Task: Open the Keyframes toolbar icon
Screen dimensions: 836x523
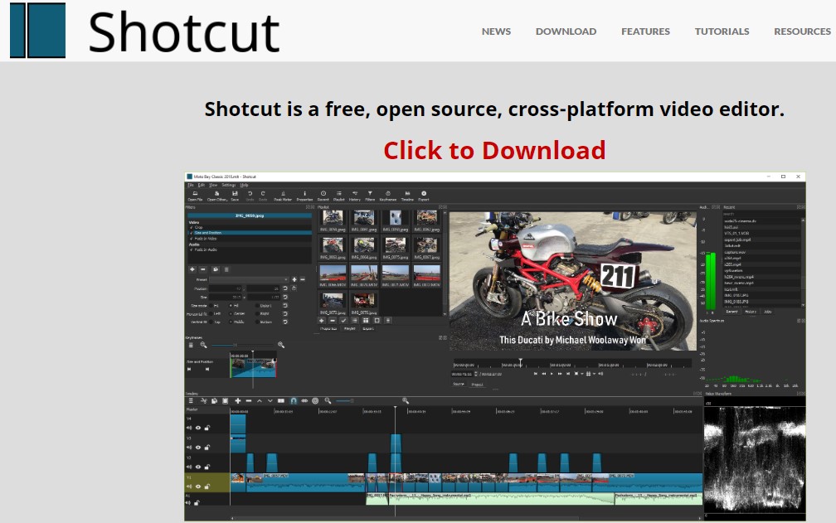Action: 388,196
